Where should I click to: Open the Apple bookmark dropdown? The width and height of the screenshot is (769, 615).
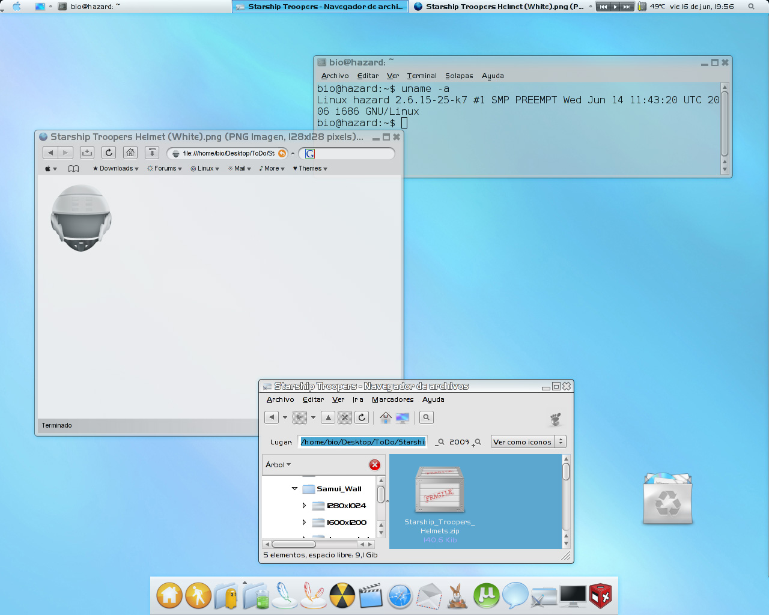(50, 169)
